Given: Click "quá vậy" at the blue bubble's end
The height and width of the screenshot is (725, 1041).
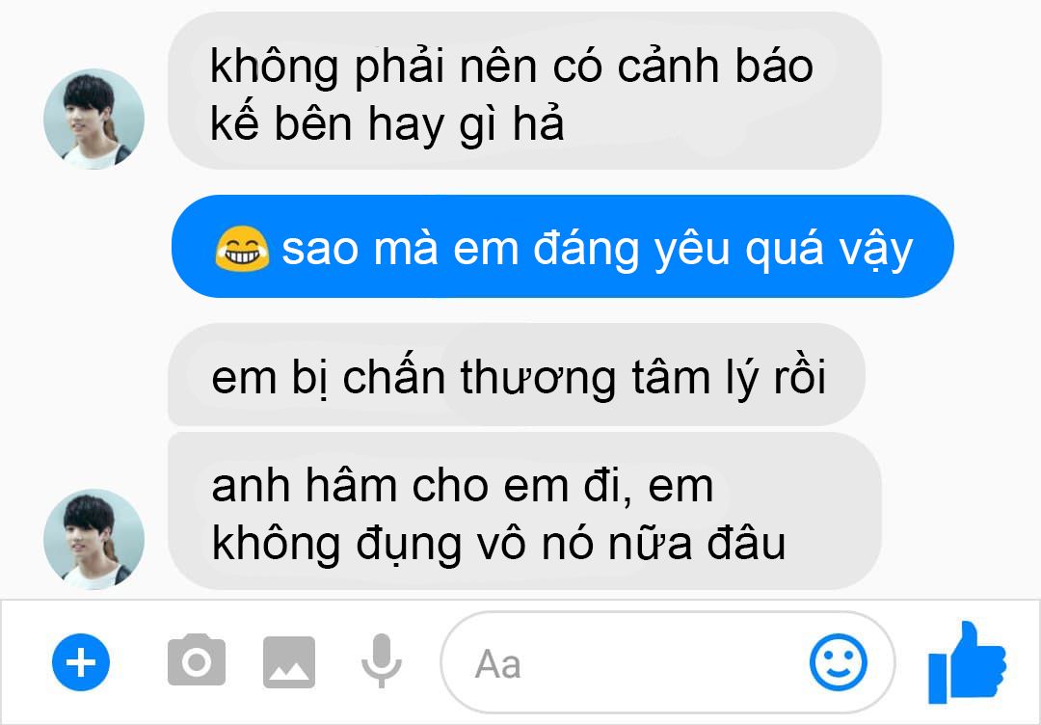Looking at the screenshot, I should 829,250.
